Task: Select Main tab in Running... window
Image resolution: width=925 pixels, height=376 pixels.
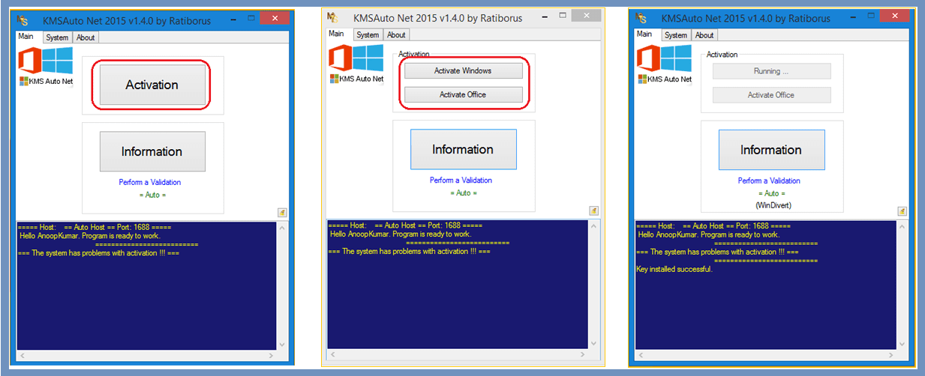Action: click(644, 34)
